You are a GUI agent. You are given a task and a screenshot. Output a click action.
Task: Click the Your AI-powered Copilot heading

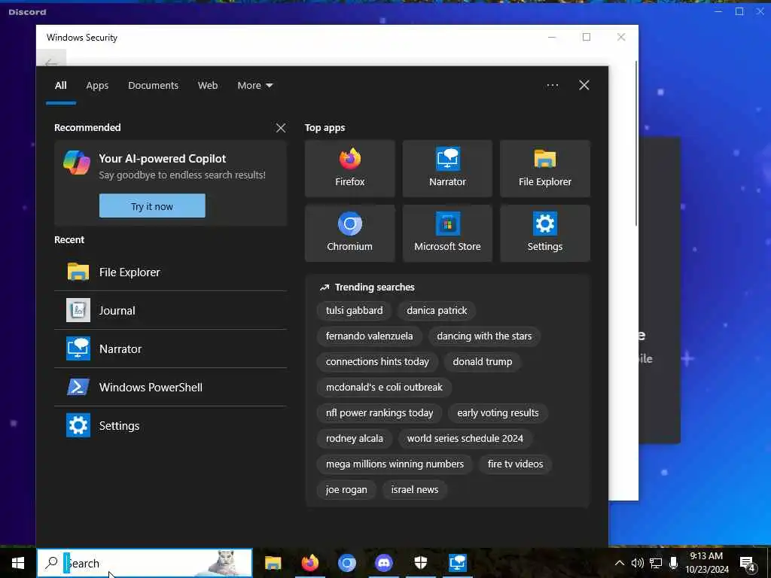[x=163, y=159]
